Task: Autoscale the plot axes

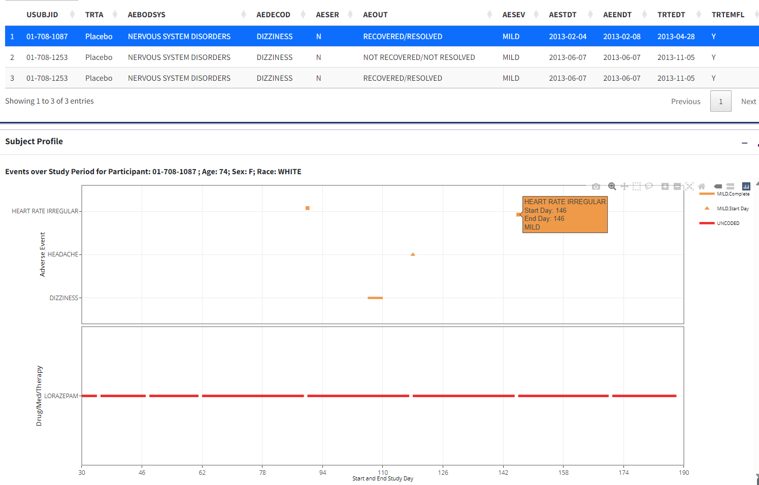Action: (x=689, y=186)
